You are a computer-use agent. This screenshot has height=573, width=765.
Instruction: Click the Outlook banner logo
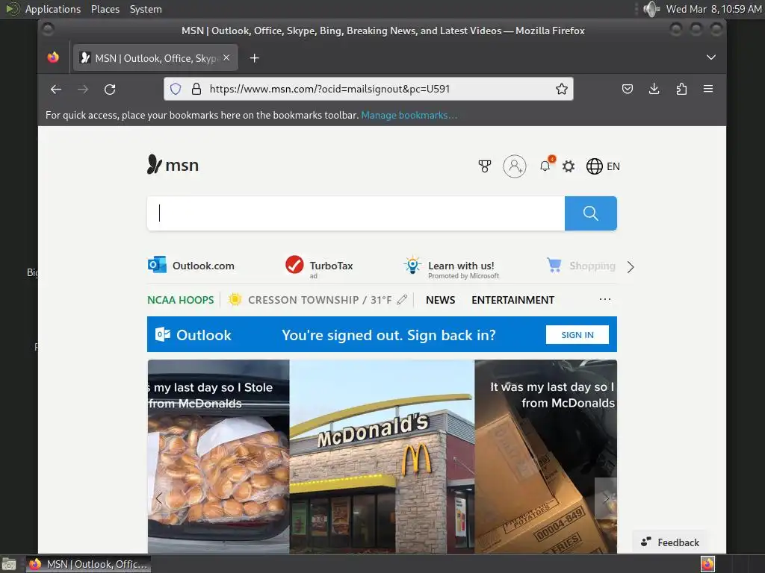pyautogui.click(x=193, y=335)
